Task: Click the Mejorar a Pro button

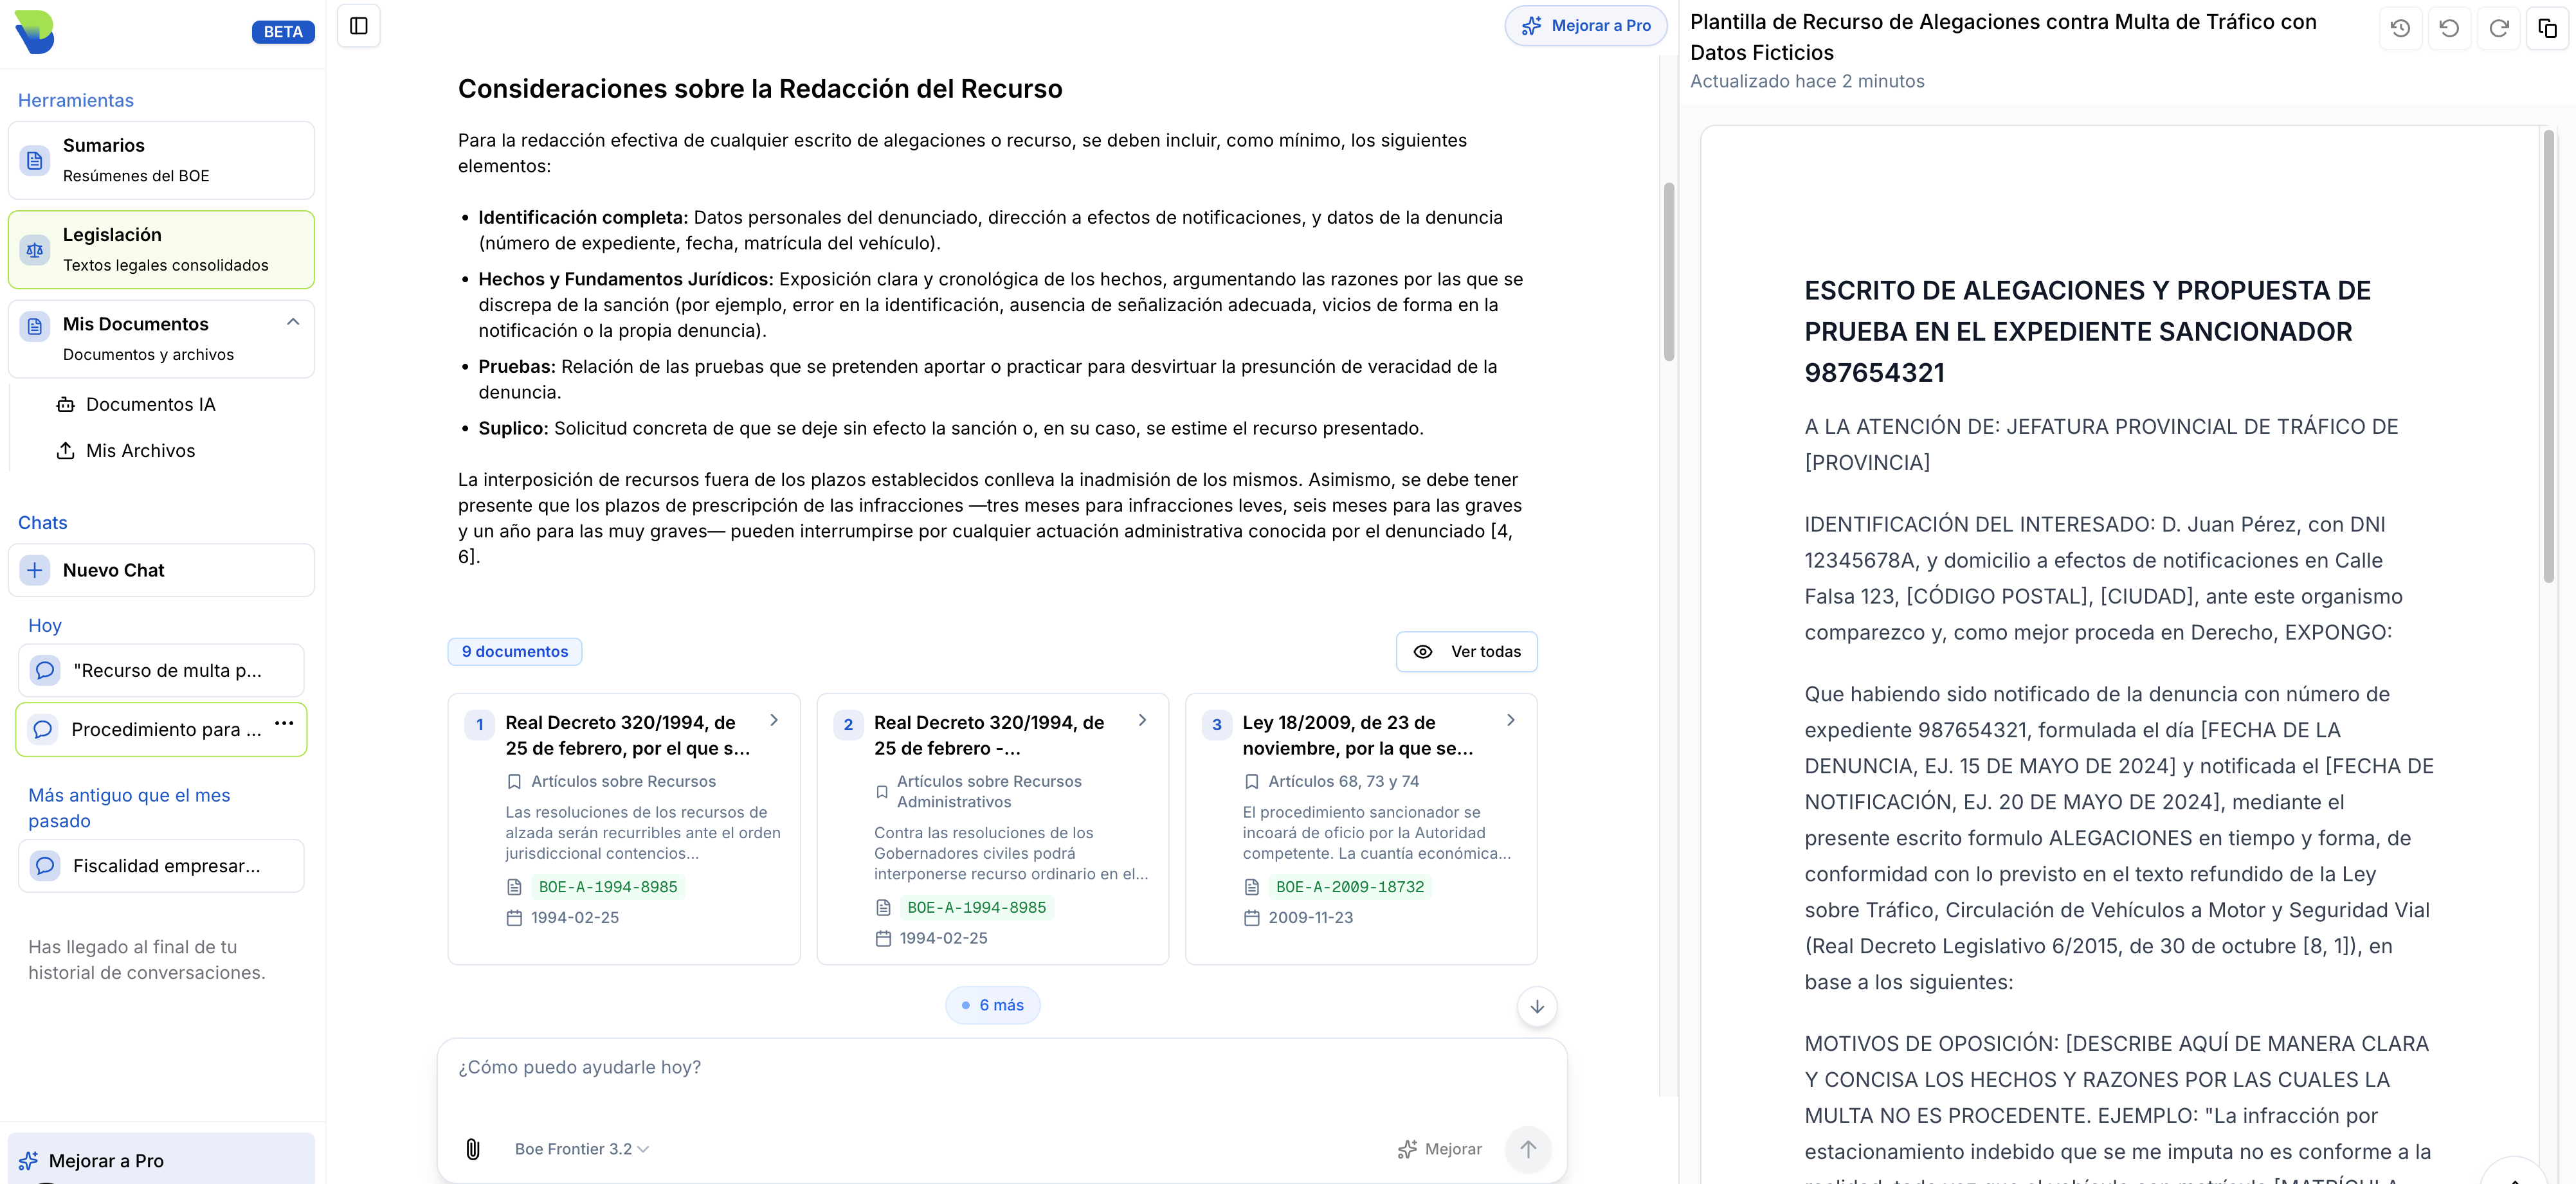Action: 1586,25
